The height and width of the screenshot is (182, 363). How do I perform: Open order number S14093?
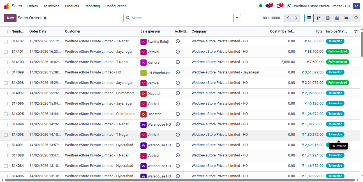click(x=17, y=135)
